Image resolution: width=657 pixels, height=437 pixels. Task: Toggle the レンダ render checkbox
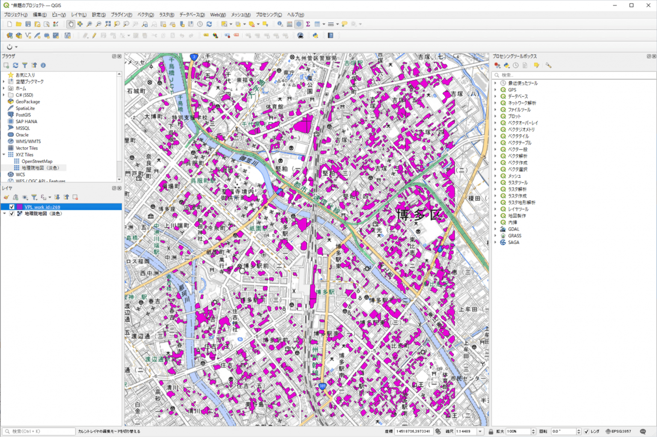click(586, 431)
